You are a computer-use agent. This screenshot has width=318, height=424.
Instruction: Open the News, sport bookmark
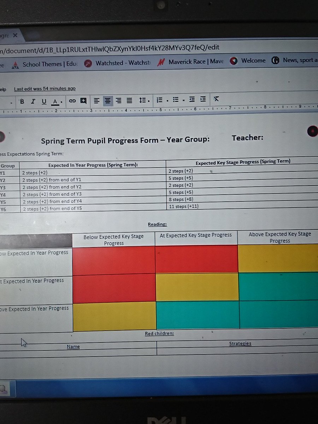(x=295, y=60)
